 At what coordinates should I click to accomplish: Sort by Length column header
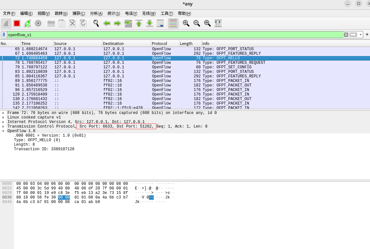190,43
